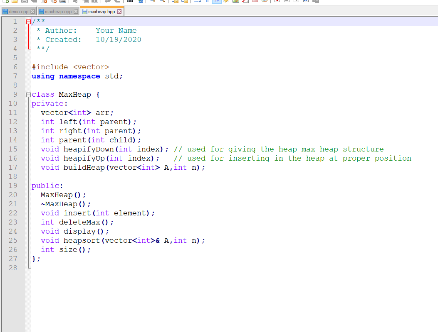Undo the last edit with the Undo arrow
Image resolution: width=438 pixels, height=332 pixels.
coord(108,2)
